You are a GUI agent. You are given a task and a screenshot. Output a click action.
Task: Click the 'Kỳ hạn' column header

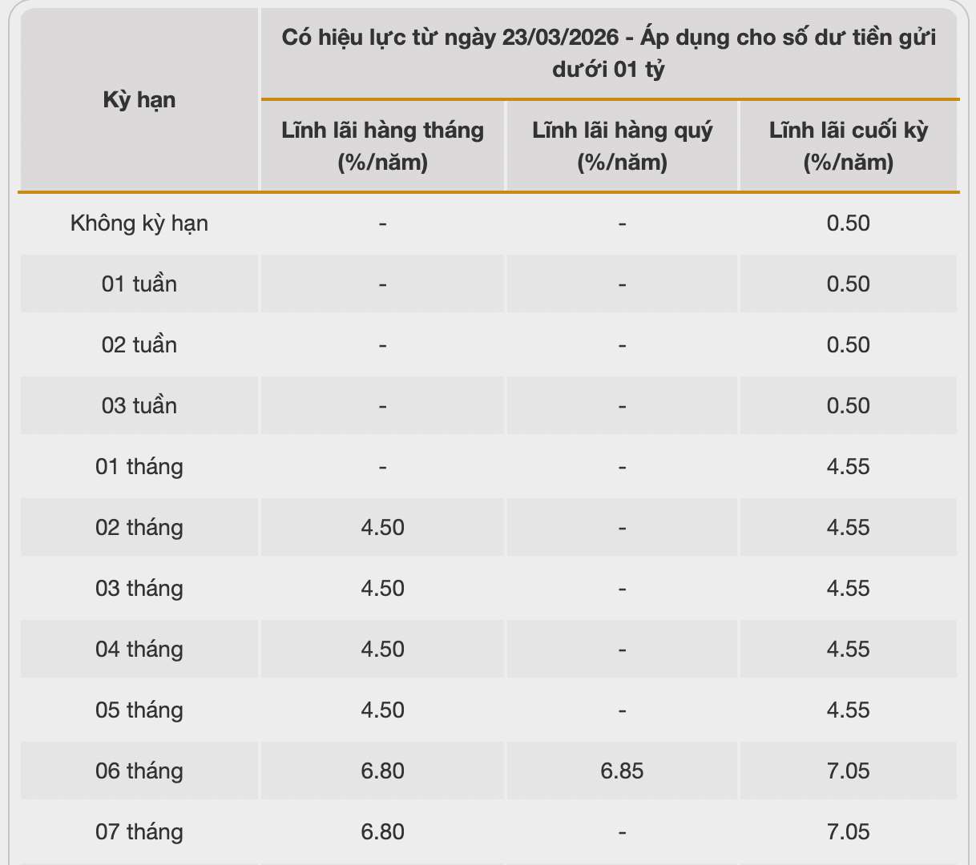(x=139, y=100)
